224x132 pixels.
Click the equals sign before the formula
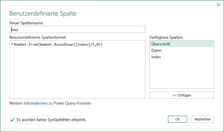(12, 44)
